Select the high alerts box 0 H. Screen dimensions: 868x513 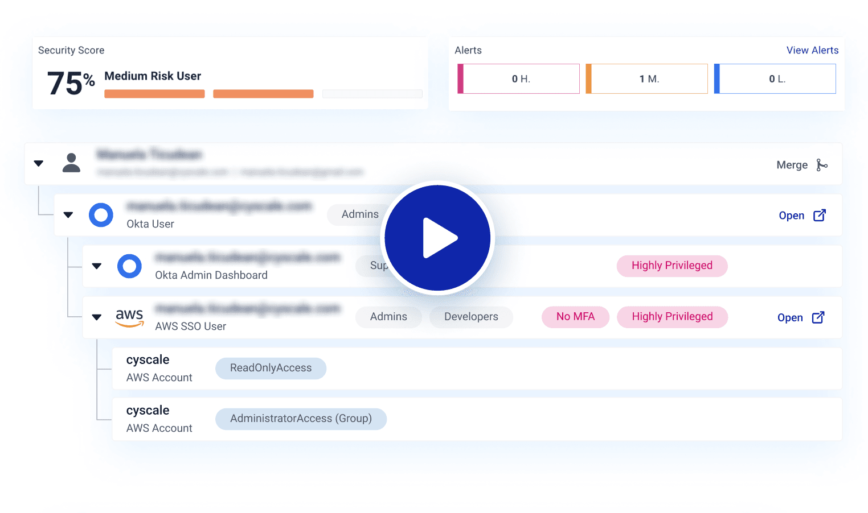tap(519, 78)
